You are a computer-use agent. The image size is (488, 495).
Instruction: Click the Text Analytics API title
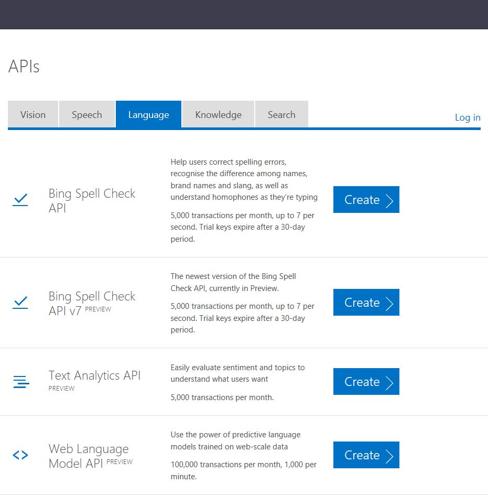94,375
